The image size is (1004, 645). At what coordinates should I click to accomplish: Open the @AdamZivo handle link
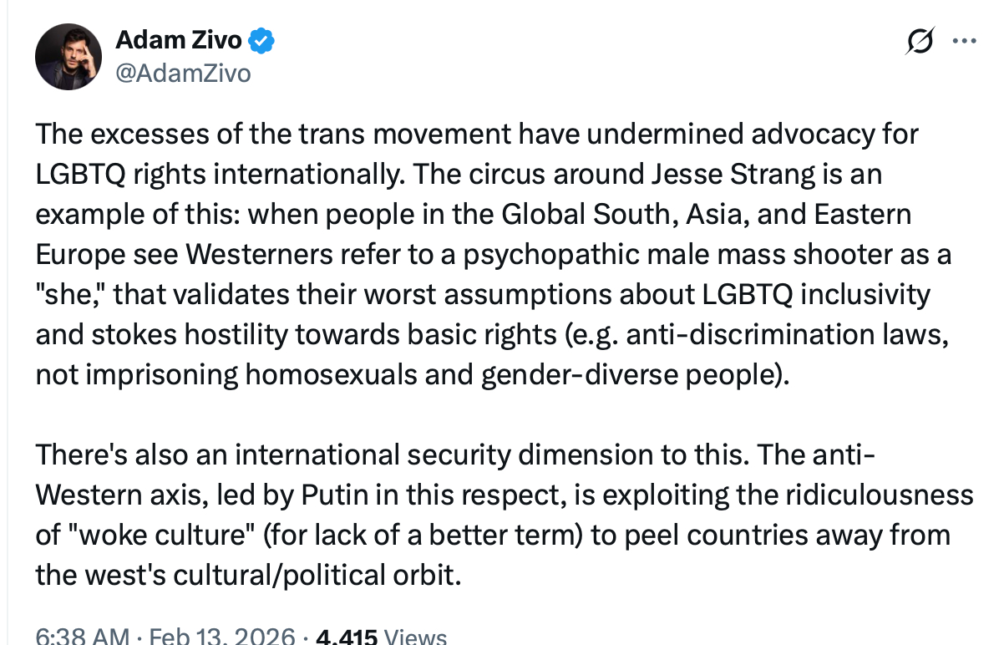point(183,74)
